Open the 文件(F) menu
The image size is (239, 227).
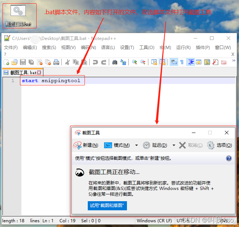11,48
